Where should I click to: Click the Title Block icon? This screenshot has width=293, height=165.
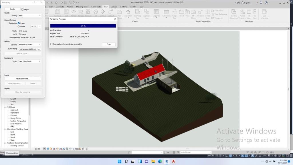coord(193,14)
